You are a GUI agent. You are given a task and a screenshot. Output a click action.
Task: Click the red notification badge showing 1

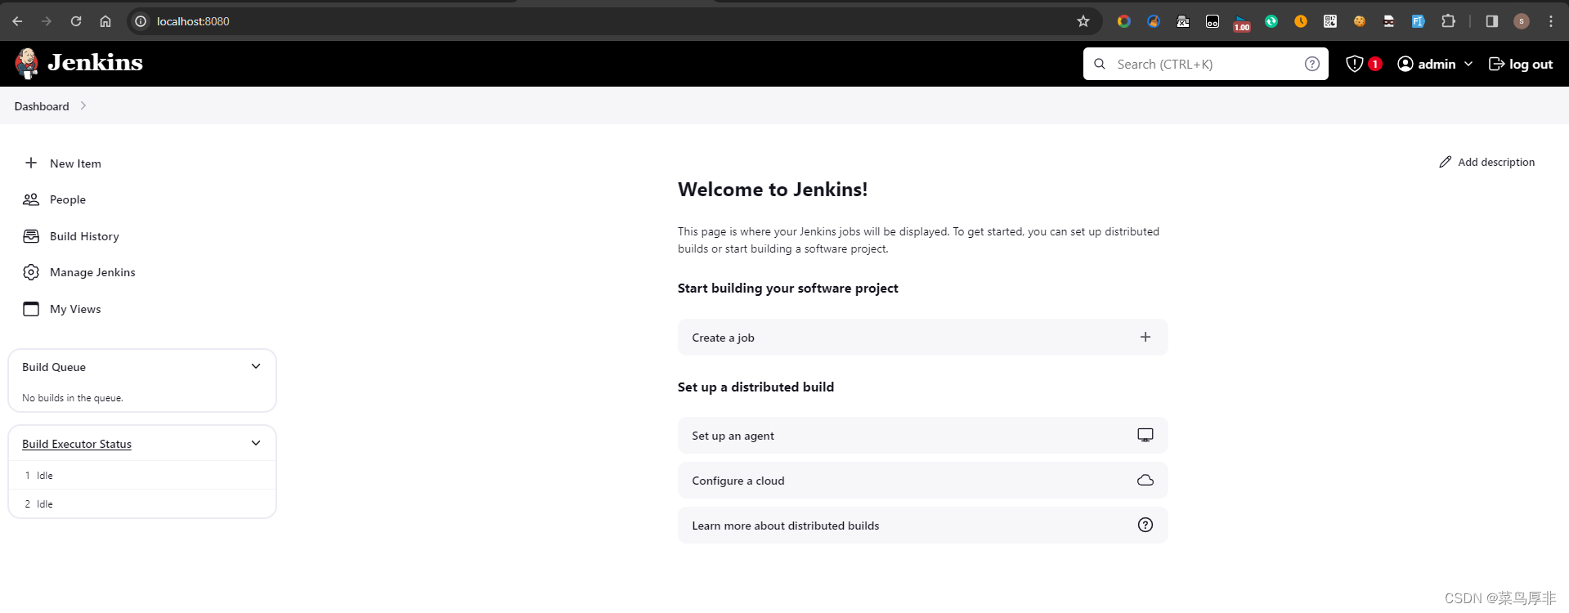point(1375,64)
